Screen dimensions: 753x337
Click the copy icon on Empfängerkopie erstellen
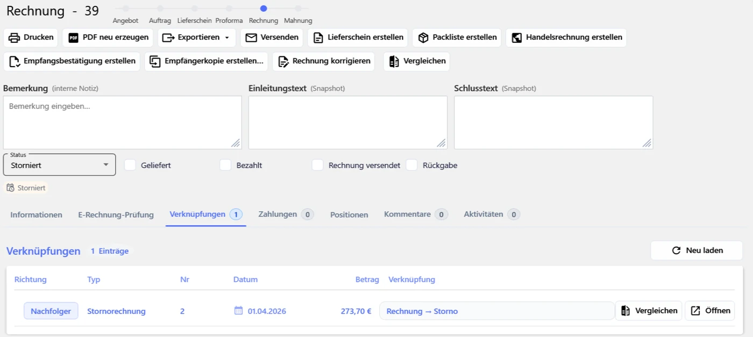[155, 61]
